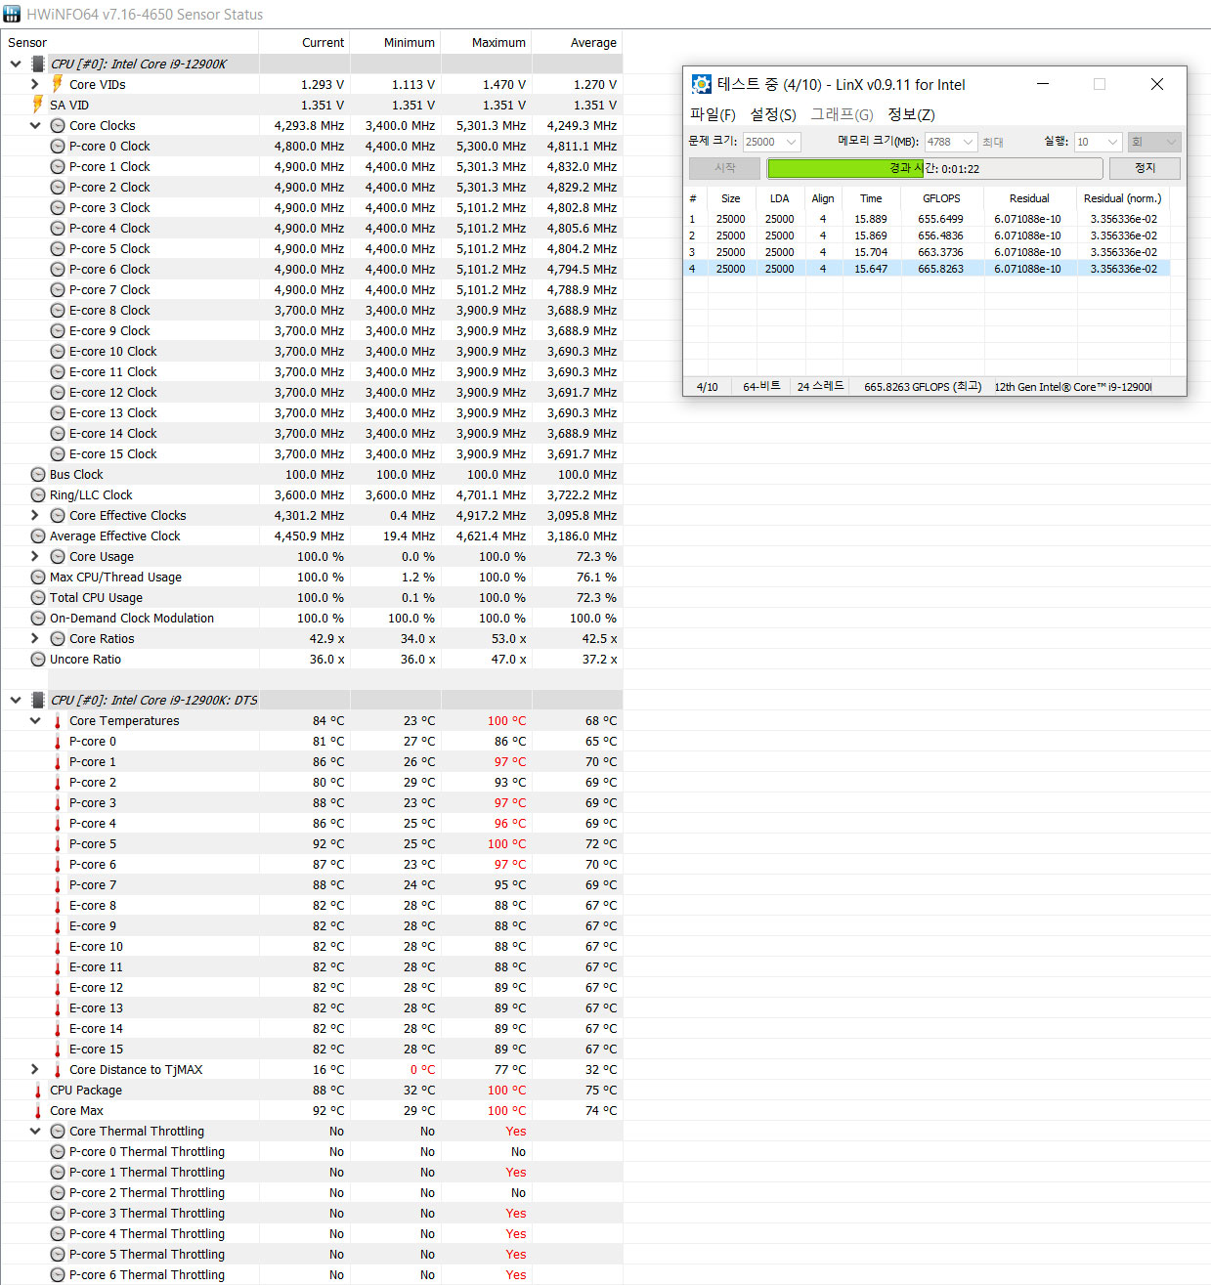Screen dimensions: 1211x1285
Task: Expand the Core Ratios row
Action: point(35,638)
